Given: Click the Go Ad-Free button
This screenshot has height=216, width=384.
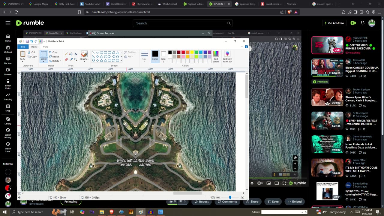Looking at the screenshot, I should pyautogui.click(x=334, y=23).
